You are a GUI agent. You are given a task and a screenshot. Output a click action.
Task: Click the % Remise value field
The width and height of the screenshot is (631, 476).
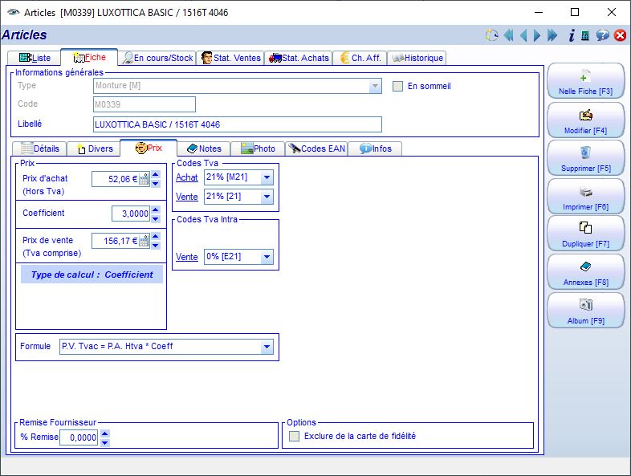79,437
